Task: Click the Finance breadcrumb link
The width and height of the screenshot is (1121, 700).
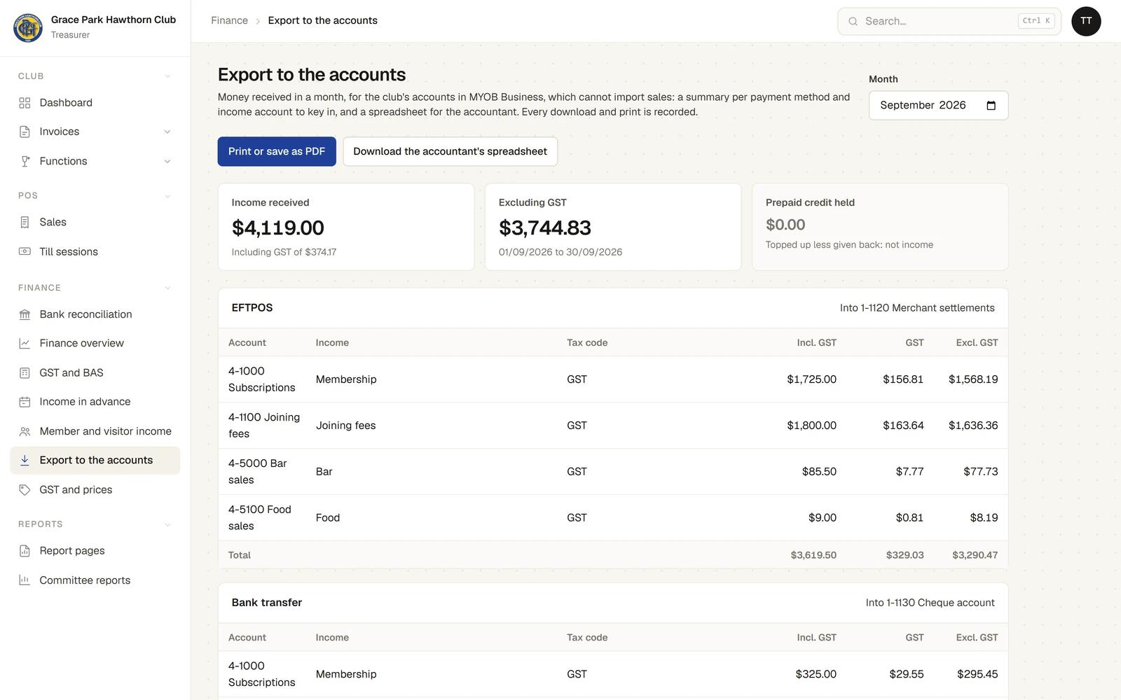Action: pos(229,20)
